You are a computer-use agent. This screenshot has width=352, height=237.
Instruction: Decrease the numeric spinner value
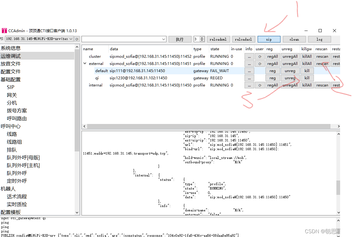click(202, 41)
